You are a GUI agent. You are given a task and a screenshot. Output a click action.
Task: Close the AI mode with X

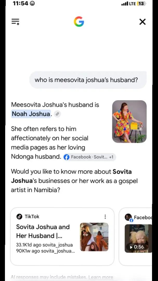point(142,22)
